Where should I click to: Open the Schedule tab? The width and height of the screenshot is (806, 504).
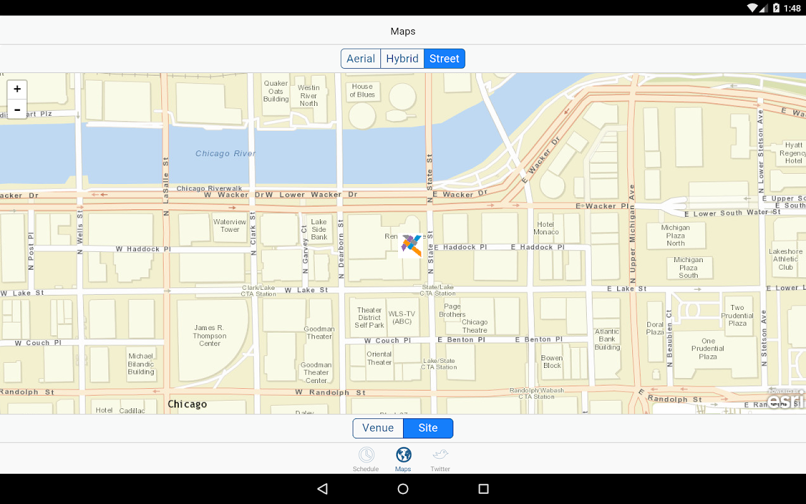click(366, 459)
